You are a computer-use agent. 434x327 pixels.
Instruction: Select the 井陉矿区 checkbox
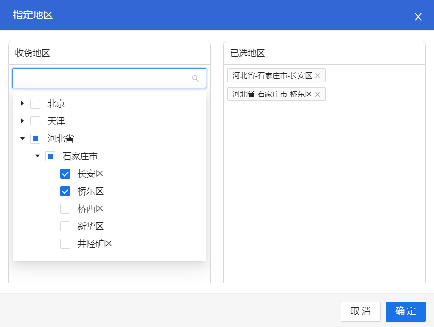point(65,244)
